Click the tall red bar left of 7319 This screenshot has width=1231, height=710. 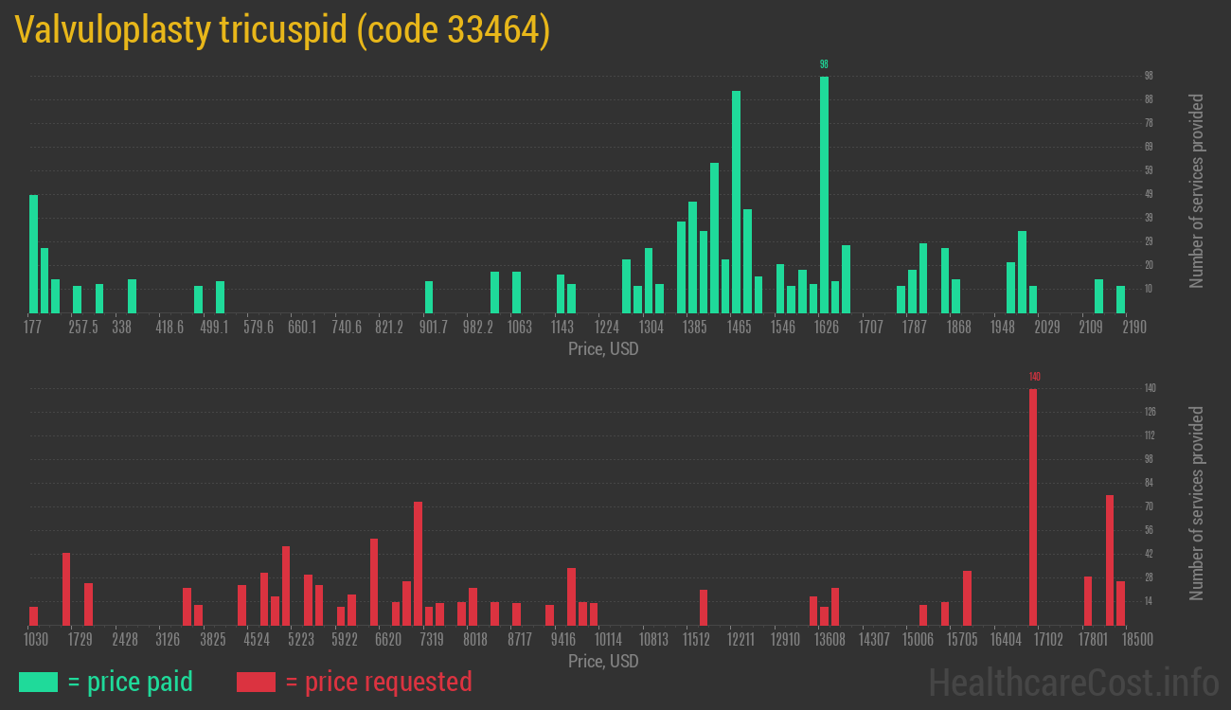tap(418, 563)
